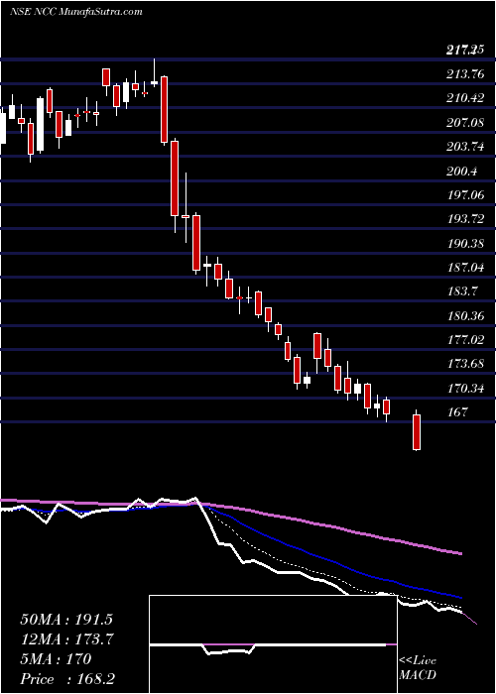Click the 180.36 price axis label
Screen dimensions: 496x694
(x=465, y=316)
